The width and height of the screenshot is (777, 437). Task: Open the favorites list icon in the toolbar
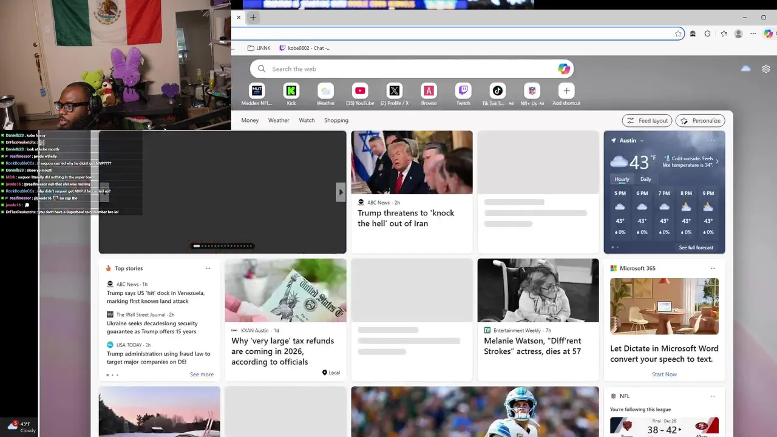coord(724,34)
